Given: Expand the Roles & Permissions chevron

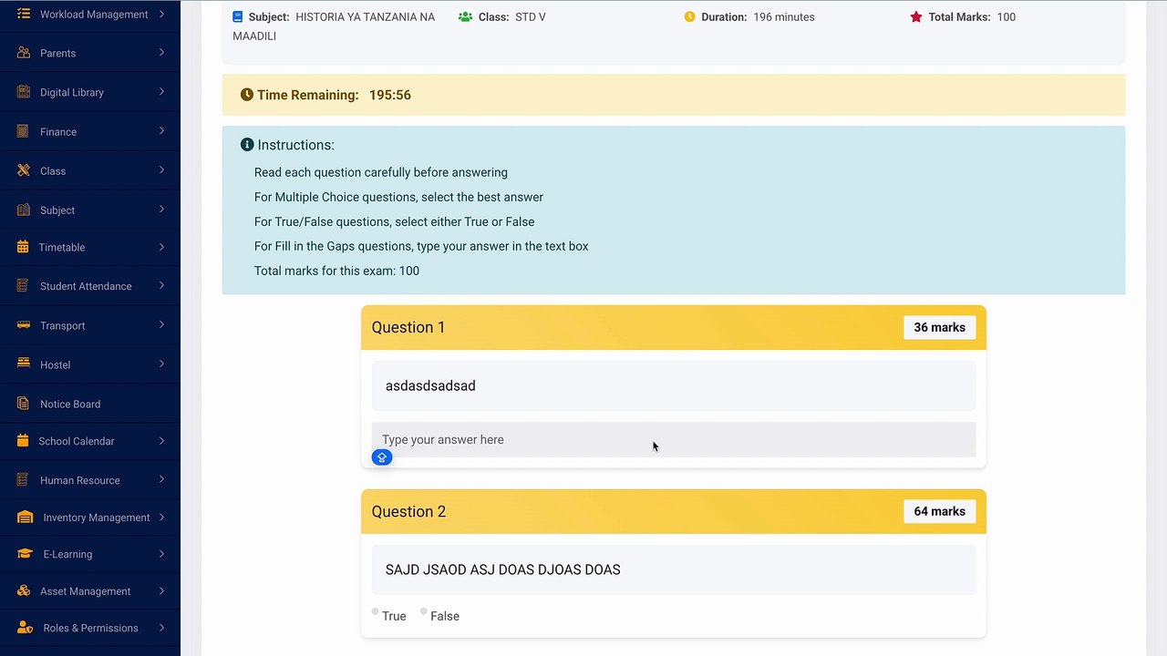Looking at the screenshot, I should click(x=161, y=627).
